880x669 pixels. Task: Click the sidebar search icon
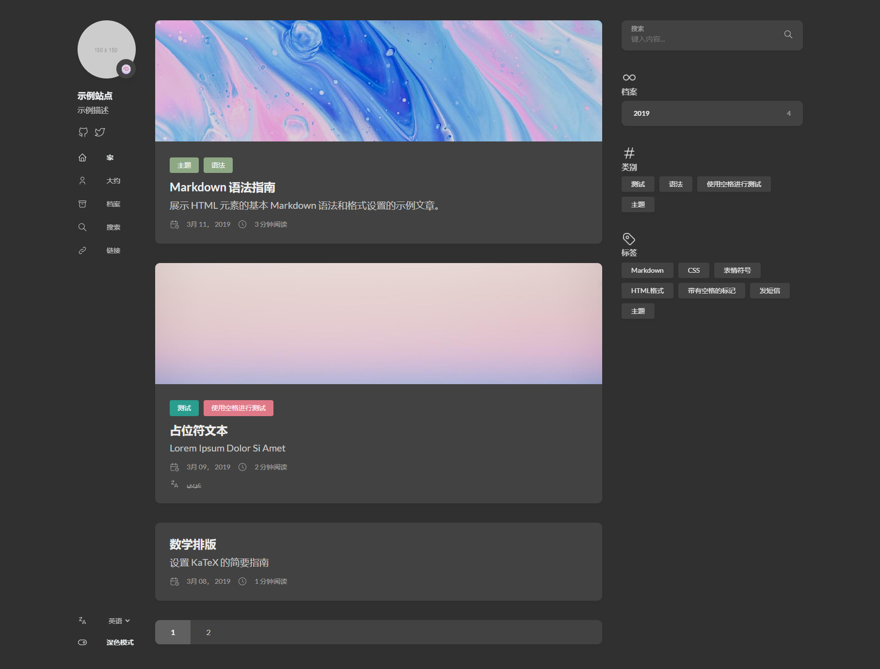82,227
